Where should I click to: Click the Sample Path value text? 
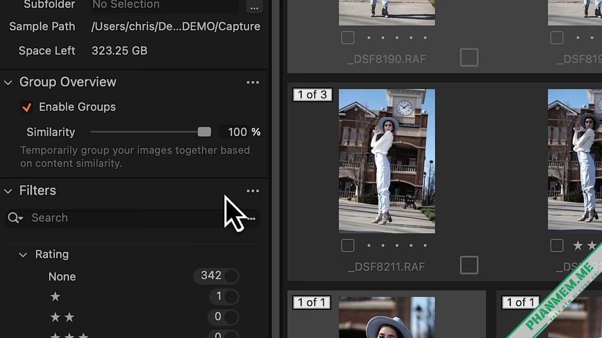pyautogui.click(x=176, y=27)
